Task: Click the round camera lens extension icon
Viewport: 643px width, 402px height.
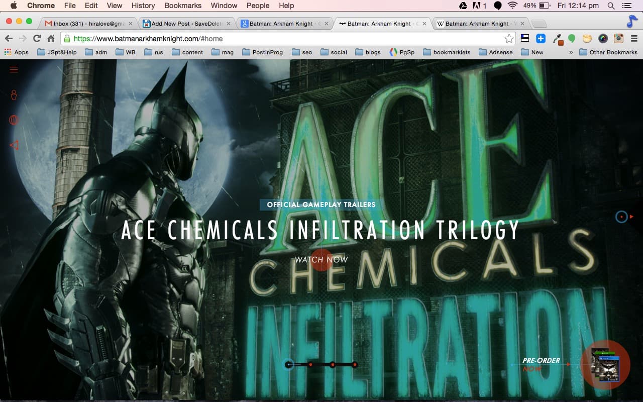Action: pos(603,39)
